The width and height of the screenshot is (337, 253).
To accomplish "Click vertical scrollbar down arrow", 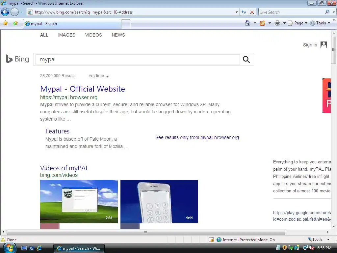I will [x=334, y=226].
